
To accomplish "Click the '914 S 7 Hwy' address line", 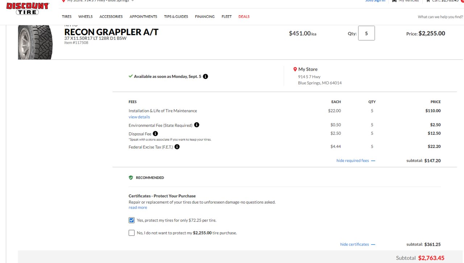I will pos(309,76).
